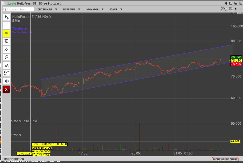Click the 31.05. date axis label
The height and width of the screenshot is (163, 243).
[178, 153]
